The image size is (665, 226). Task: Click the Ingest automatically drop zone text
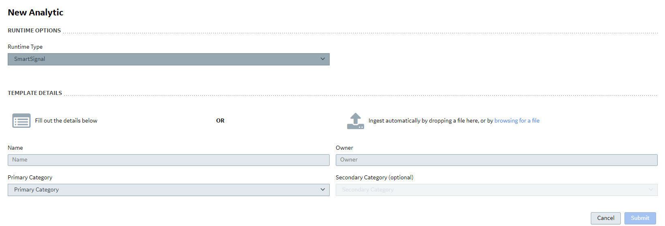click(x=431, y=121)
